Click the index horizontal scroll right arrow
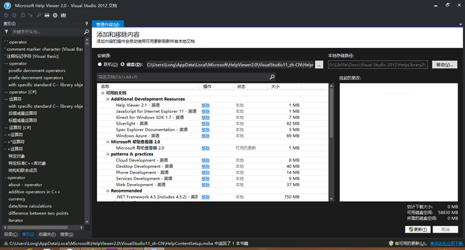This screenshot has height=250, width=465. click(81, 227)
